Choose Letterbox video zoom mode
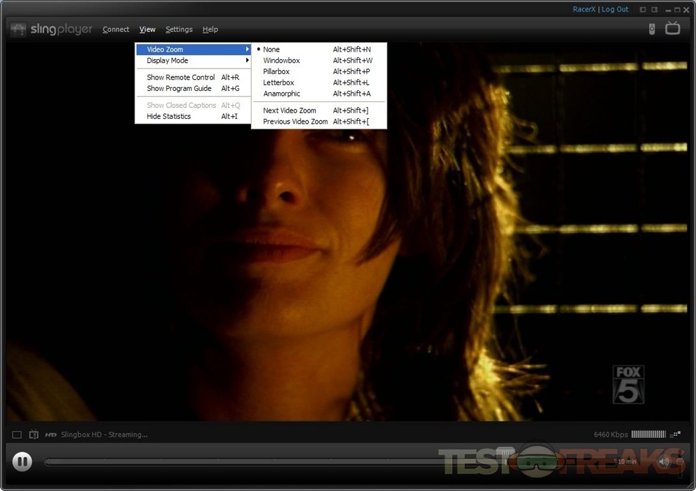 (279, 83)
